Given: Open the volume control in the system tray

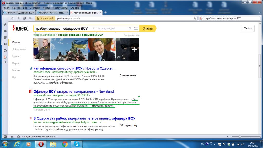Looking at the screenshot, I should [x=242, y=144].
